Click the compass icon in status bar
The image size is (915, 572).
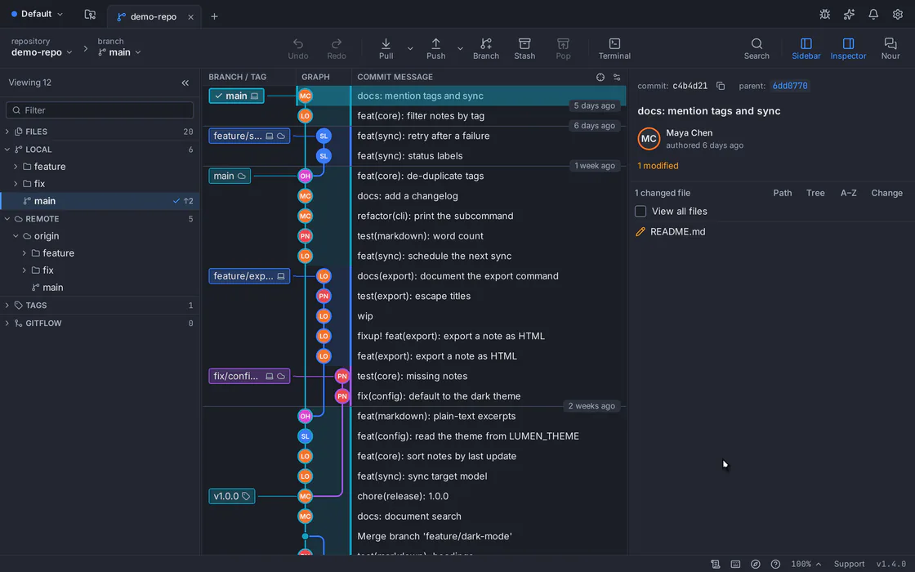point(755,564)
